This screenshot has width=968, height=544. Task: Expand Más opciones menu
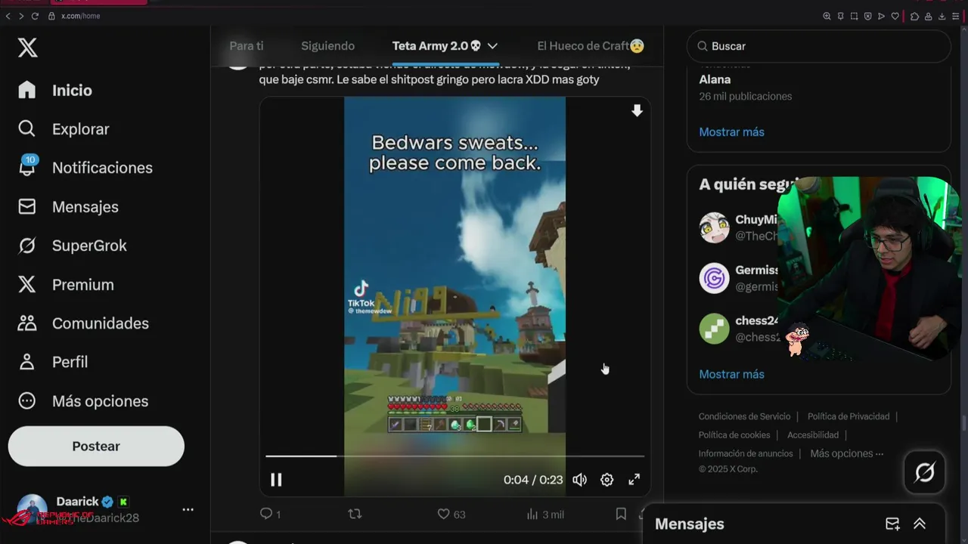tap(82, 401)
